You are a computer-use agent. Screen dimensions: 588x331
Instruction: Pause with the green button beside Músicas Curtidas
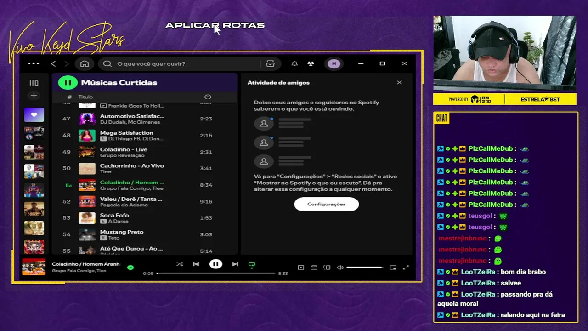68,83
